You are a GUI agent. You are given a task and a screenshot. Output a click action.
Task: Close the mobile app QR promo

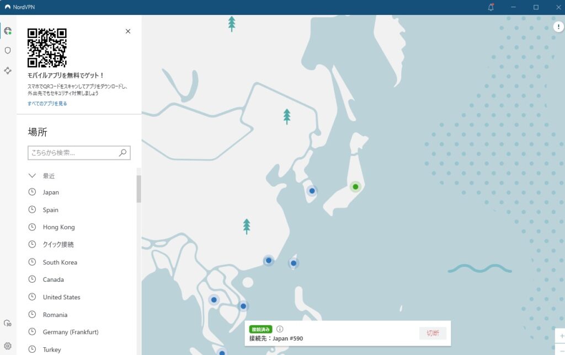tap(128, 31)
